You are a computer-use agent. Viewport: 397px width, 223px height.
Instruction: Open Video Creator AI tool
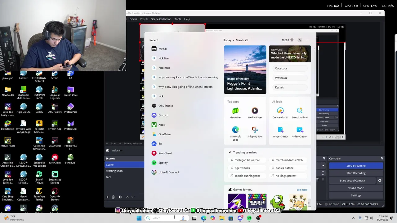(x=300, y=132)
